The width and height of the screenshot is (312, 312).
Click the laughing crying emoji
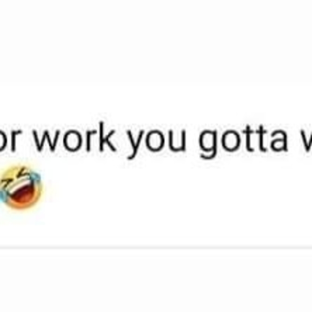(20, 187)
